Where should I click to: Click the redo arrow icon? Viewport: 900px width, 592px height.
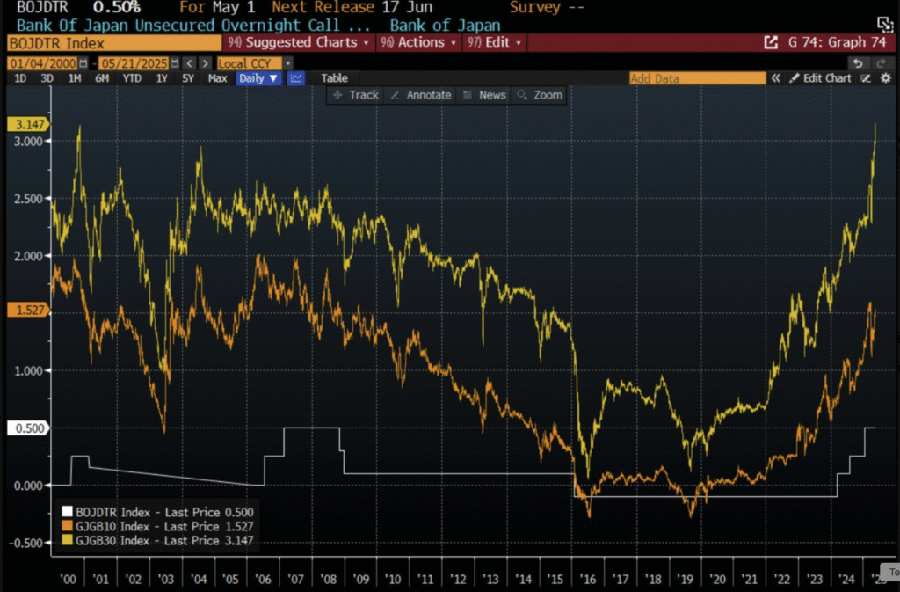tap(881, 63)
